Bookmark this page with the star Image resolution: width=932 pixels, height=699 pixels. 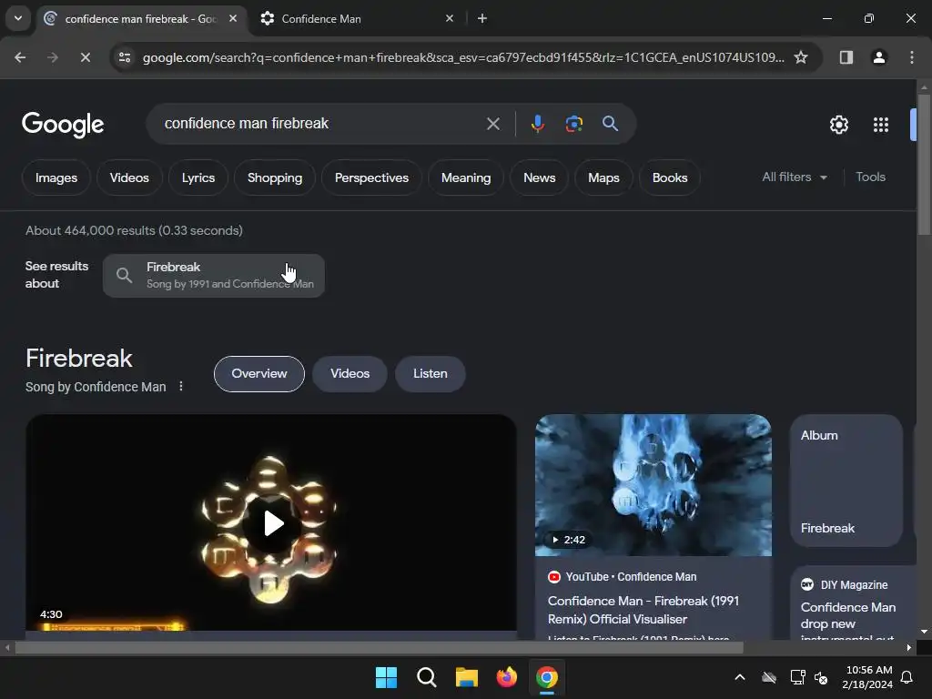801,57
